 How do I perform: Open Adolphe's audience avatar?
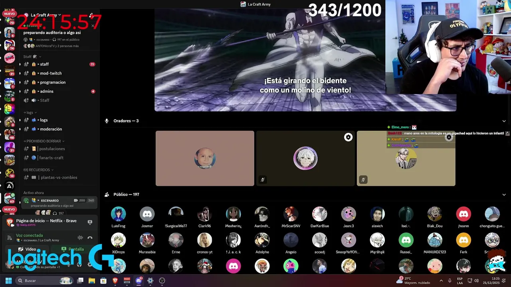pyautogui.click(x=262, y=240)
